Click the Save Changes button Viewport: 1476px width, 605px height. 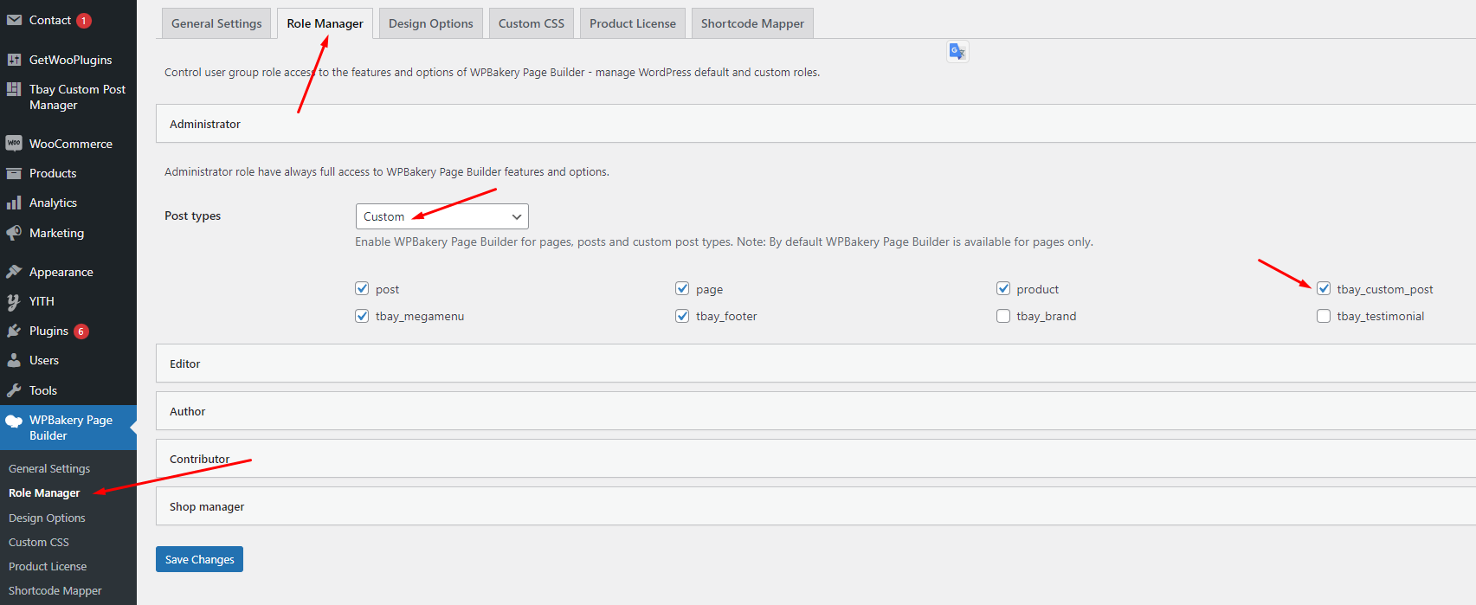click(x=199, y=559)
